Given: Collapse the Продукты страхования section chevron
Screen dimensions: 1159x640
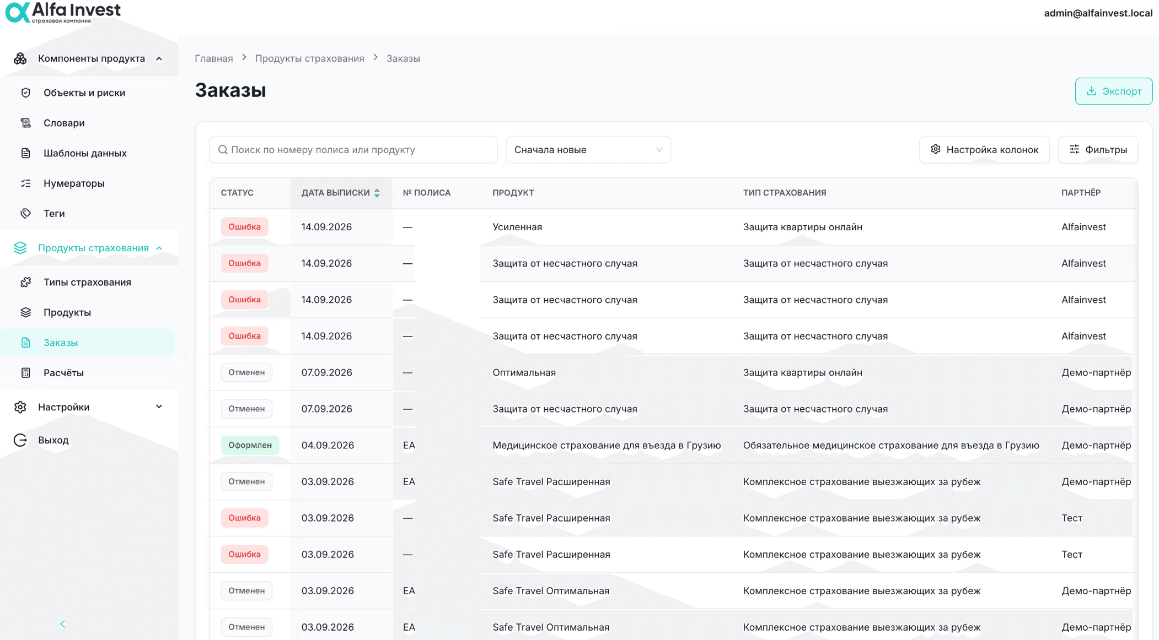Looking at the screenshot, I should (x=159, y=248).
